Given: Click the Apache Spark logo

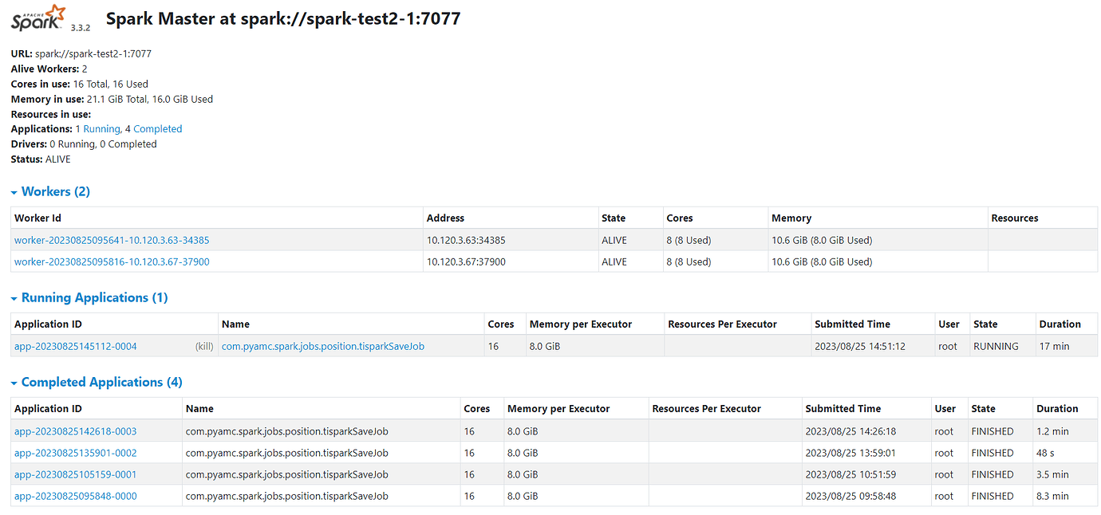Looking at the screenshot, I should 38,18.
